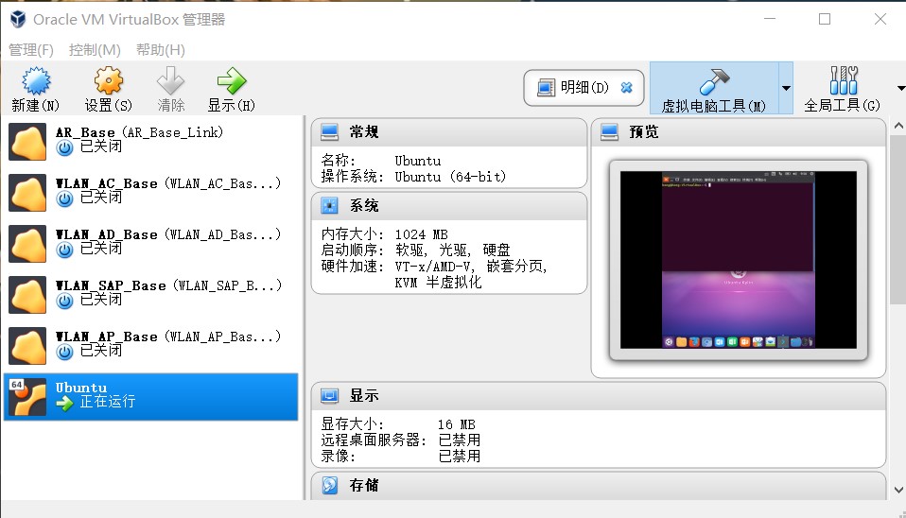Click the 系统 chip icon
The width and height of the screenshot is (906, 518).
(329, 206)
